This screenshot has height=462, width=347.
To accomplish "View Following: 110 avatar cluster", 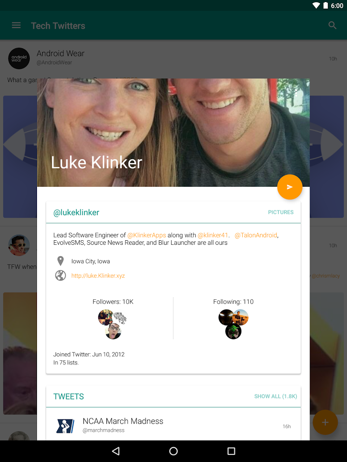I will pyautogui.click(x=233, y=324).
